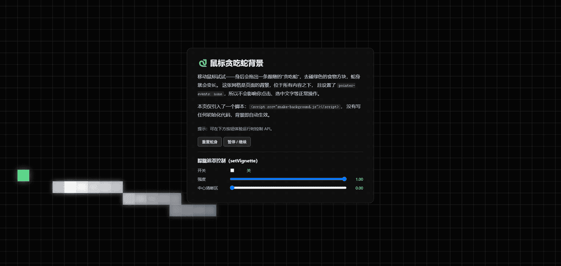561x266 pixels.
Task: Click the 重置蛇身 button
Action: 209,142
